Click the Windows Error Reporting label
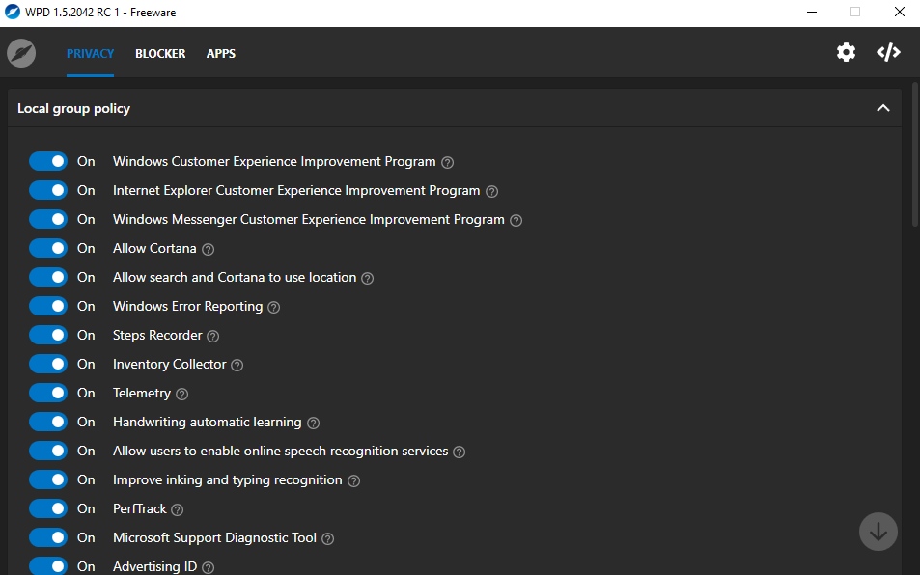920x575 pixels. pyautogui.click(x=187, y=306)
